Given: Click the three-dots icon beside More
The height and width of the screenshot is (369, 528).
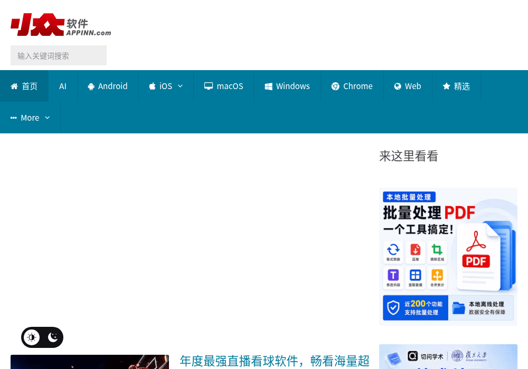Looking at the screenshot, I should 14,118.
